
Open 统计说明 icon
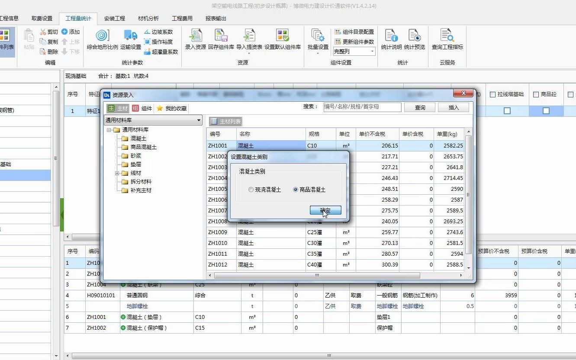tap(391, 35)
